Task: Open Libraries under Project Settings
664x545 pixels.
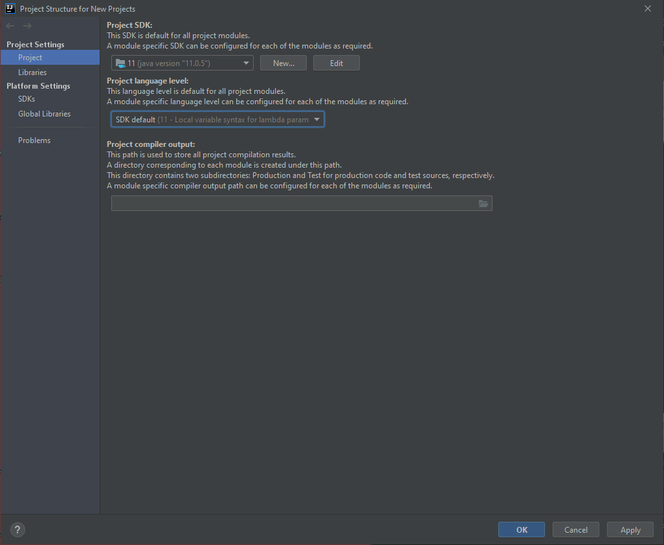Action: click(x=32, y=72)
